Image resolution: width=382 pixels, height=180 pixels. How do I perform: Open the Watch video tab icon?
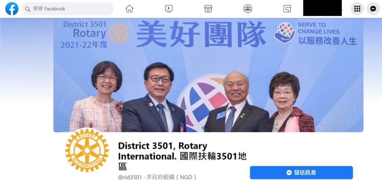169,9
